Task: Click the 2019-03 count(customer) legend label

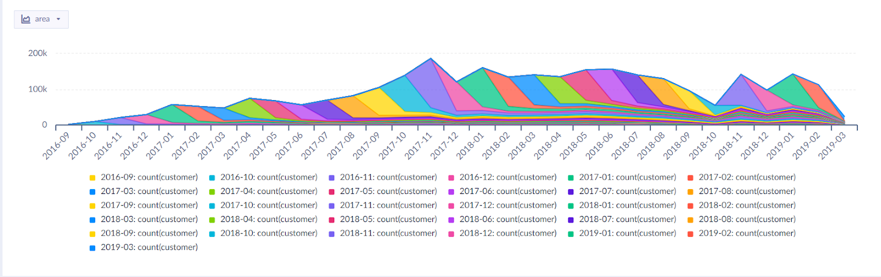Action: 149,247
